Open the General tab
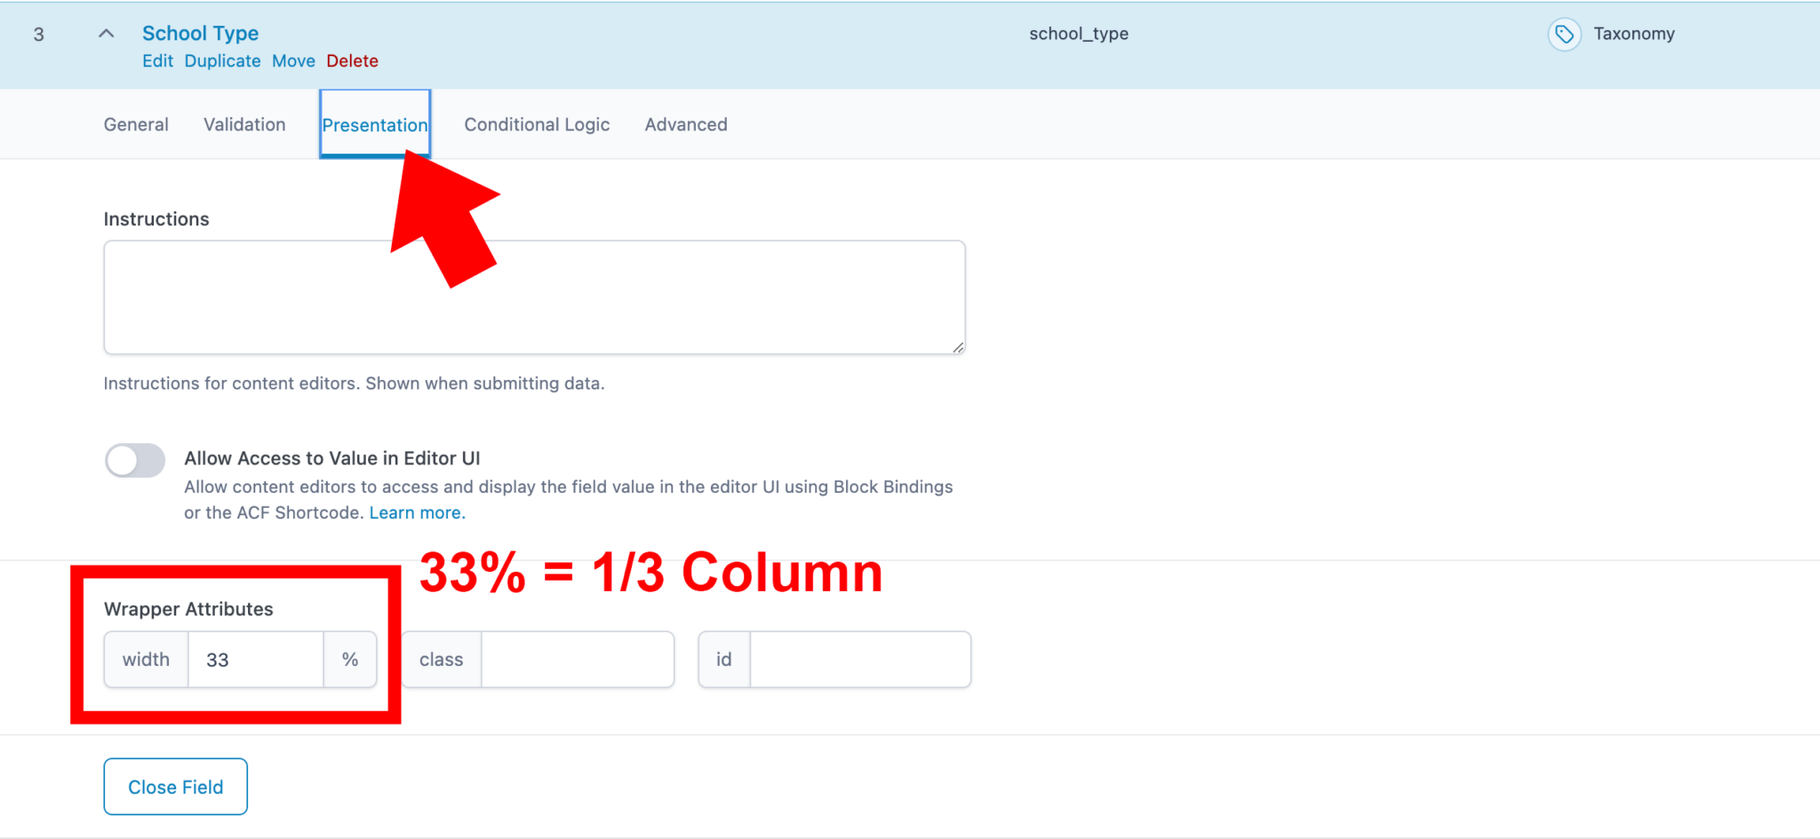This screenshot has height=839, width=1820. pos(135,124)
